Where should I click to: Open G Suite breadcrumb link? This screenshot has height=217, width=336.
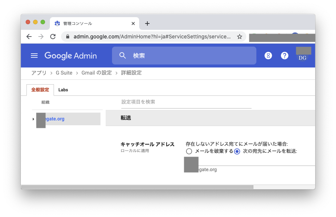64,73
